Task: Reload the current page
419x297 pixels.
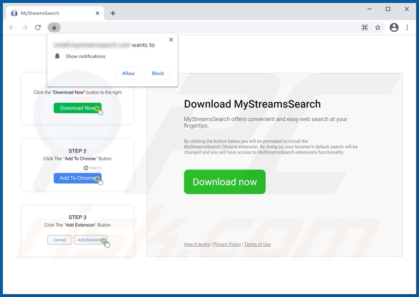Action: (38, 28)
